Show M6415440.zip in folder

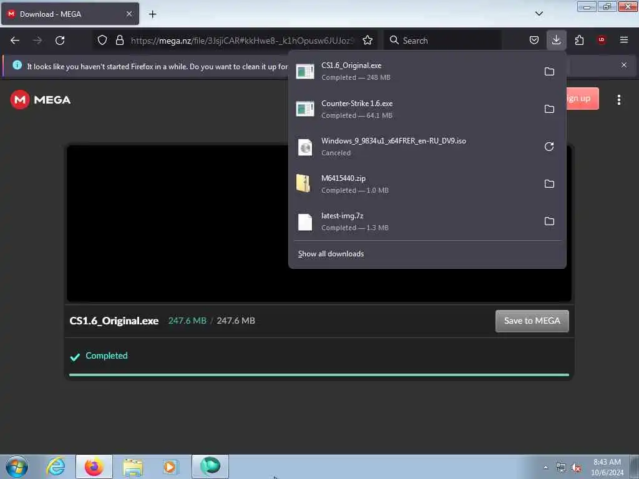(549, 184)
